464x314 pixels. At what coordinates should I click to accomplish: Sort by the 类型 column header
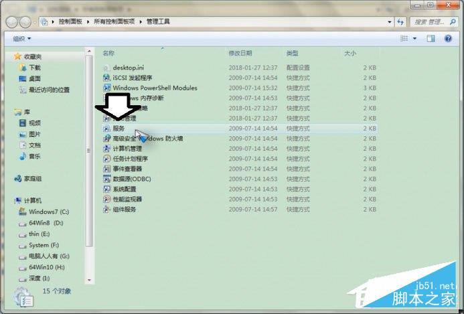[292, 54]
